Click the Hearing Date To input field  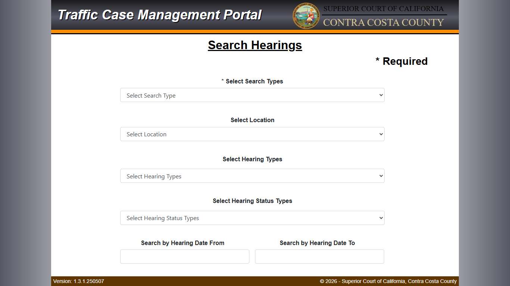[x=319, y=256]
